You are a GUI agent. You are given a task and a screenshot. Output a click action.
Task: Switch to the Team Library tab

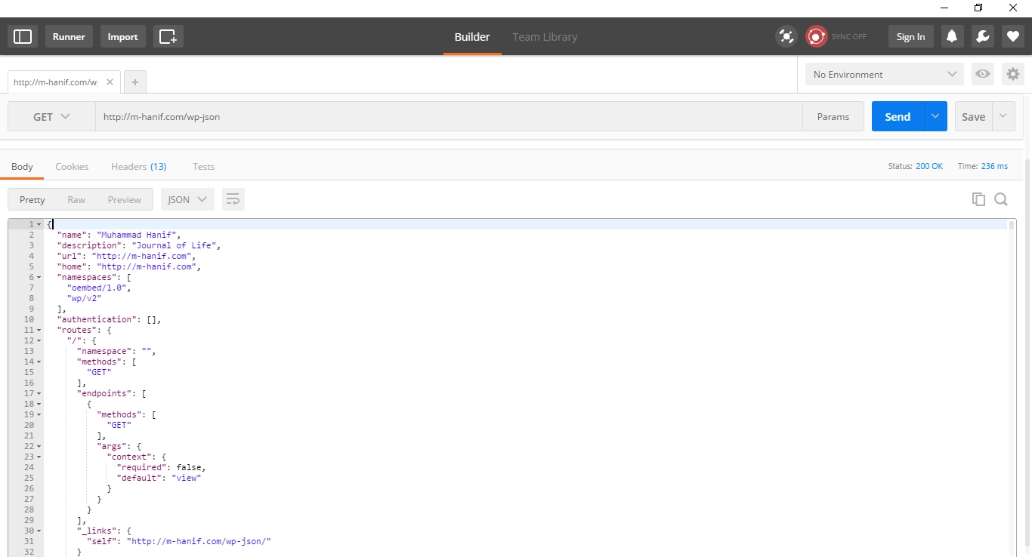point(545,36)
